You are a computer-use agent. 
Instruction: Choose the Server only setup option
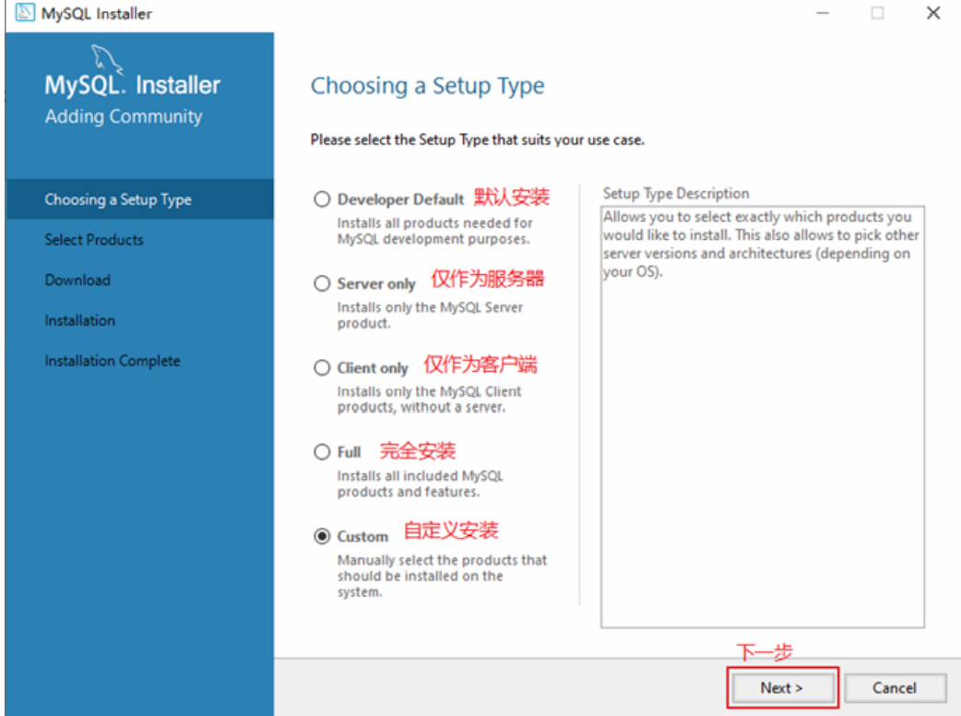[x=322, y=283]
